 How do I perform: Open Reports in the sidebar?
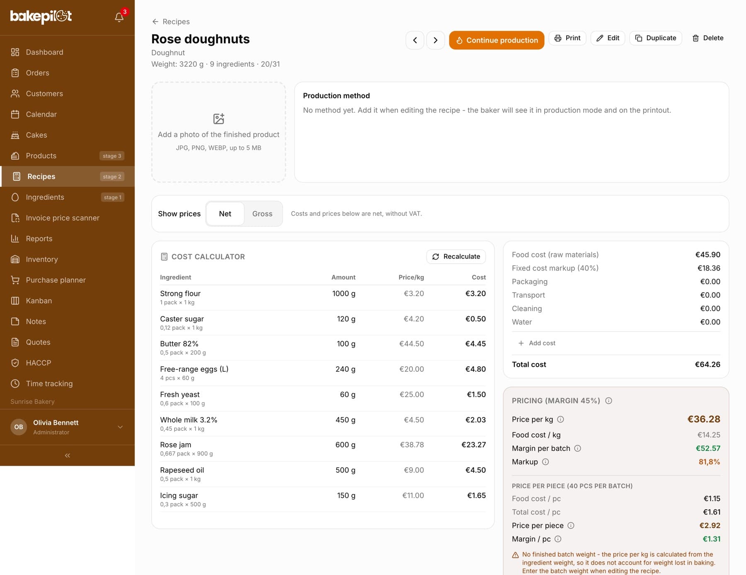[67, 239]
